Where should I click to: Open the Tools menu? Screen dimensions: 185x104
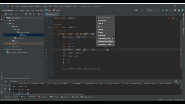pyautogui.click(x=56, y=6)
